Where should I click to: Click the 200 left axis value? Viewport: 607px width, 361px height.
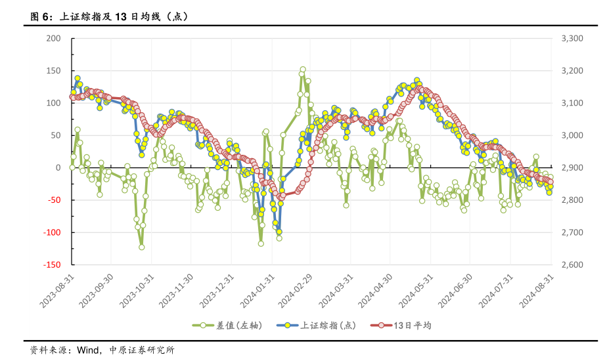click(53, 39)
